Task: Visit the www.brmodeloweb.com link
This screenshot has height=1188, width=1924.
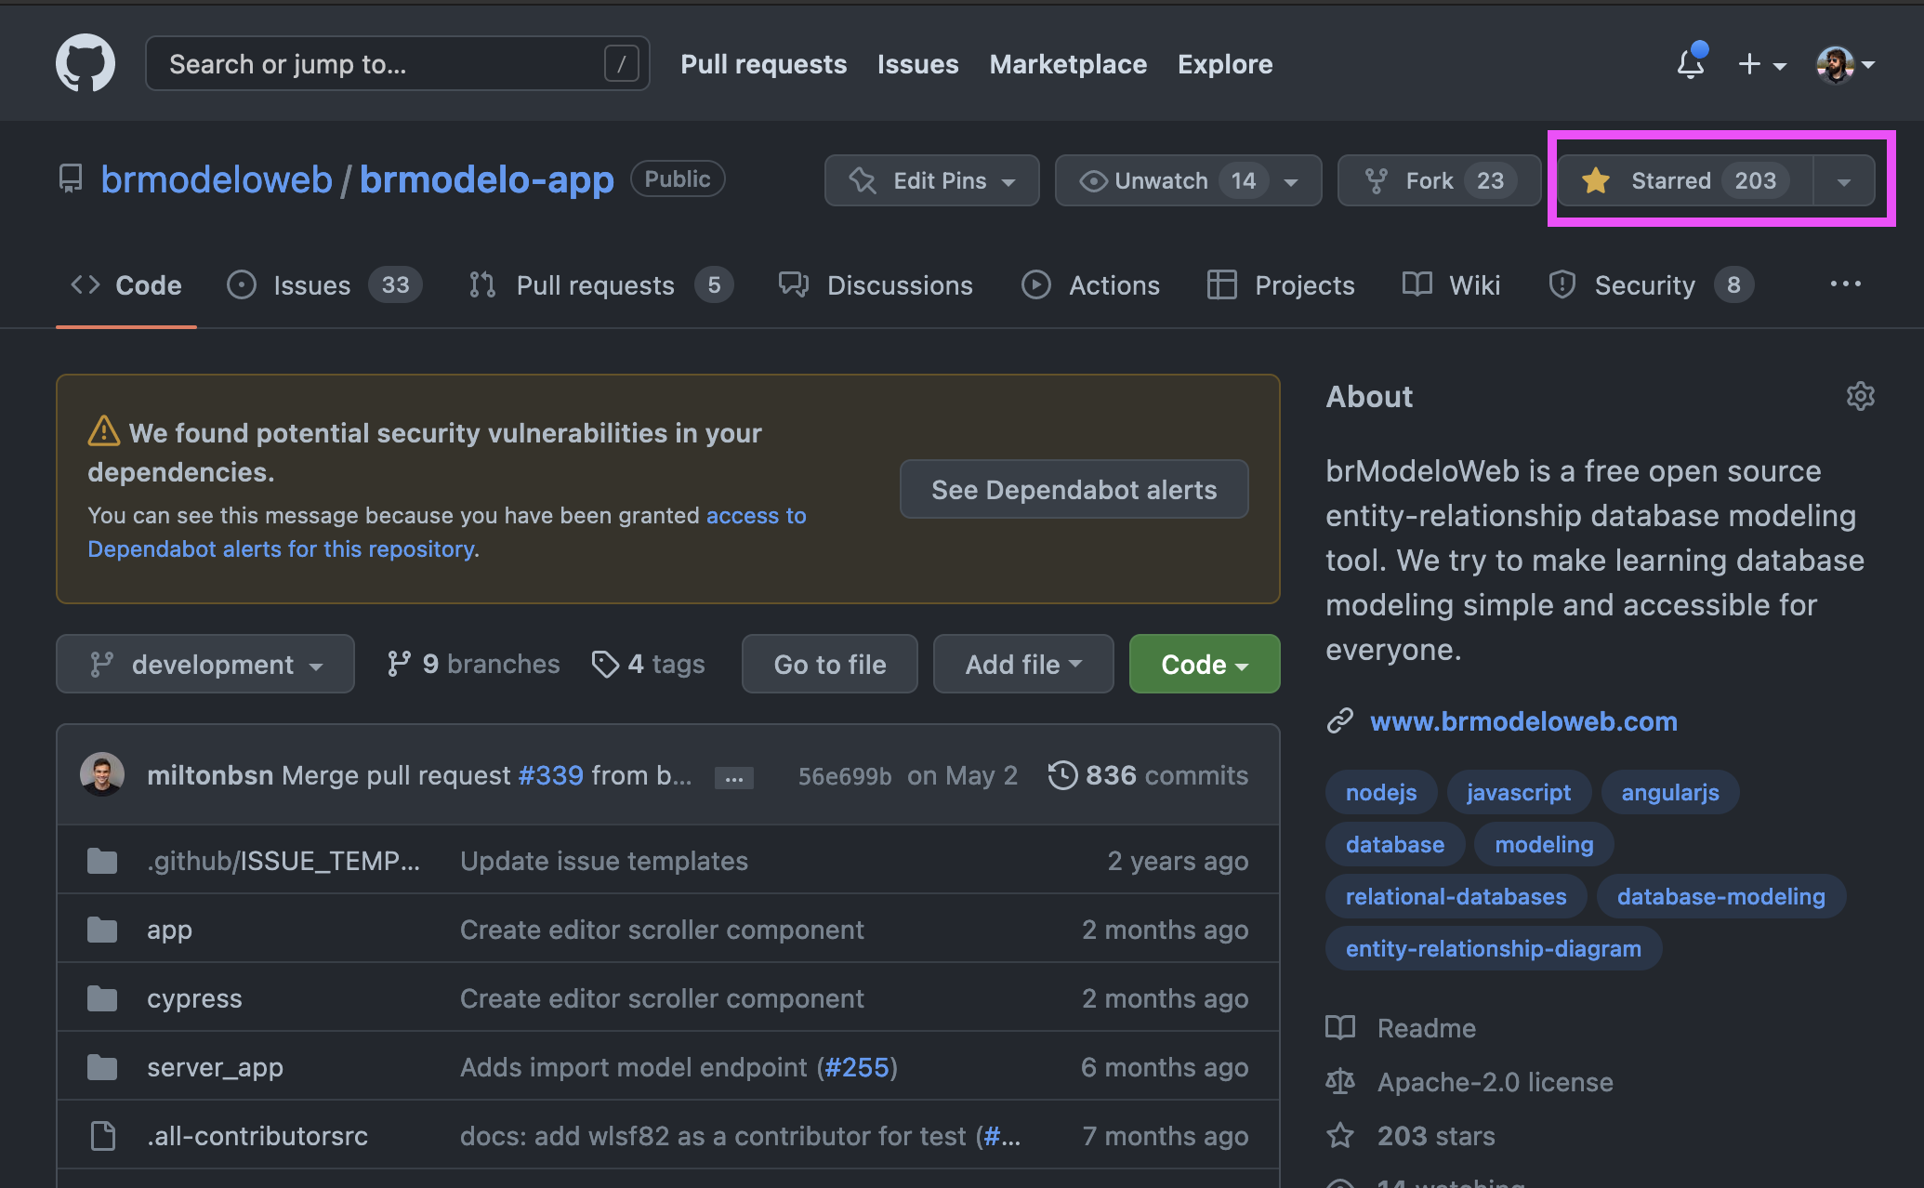Action: (1523, 720)
